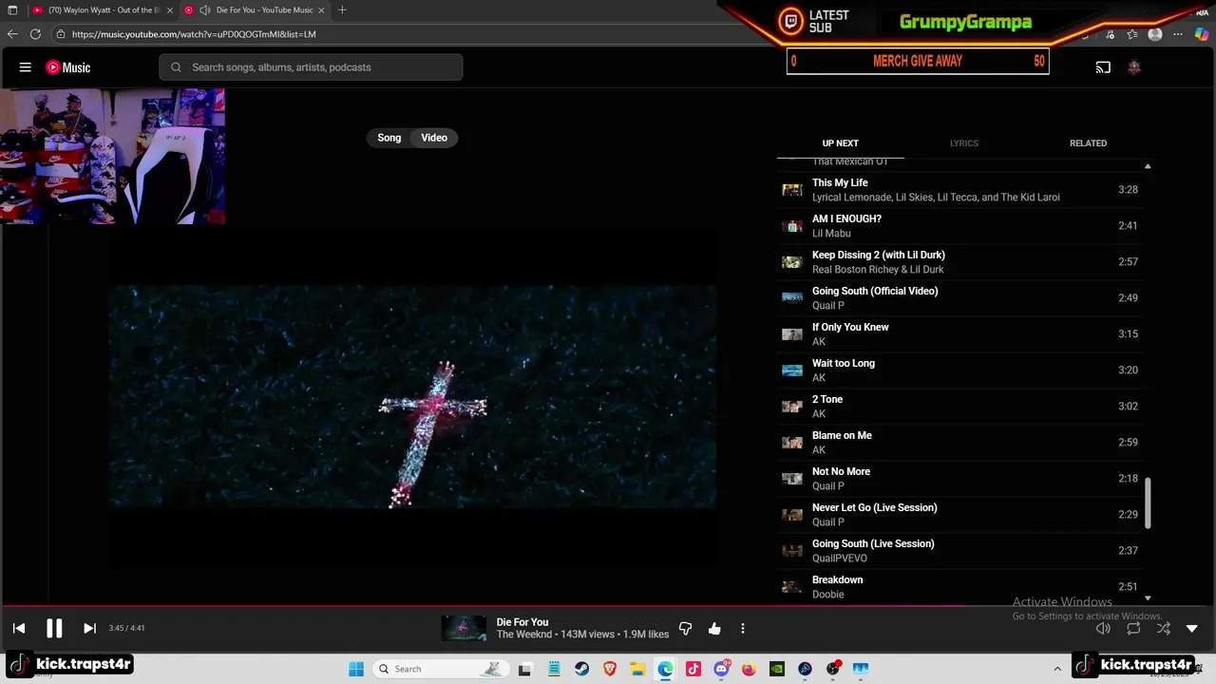1216x684 pixels.
Task: Open the LYRICS tab
Action: (x=963, y=143)
